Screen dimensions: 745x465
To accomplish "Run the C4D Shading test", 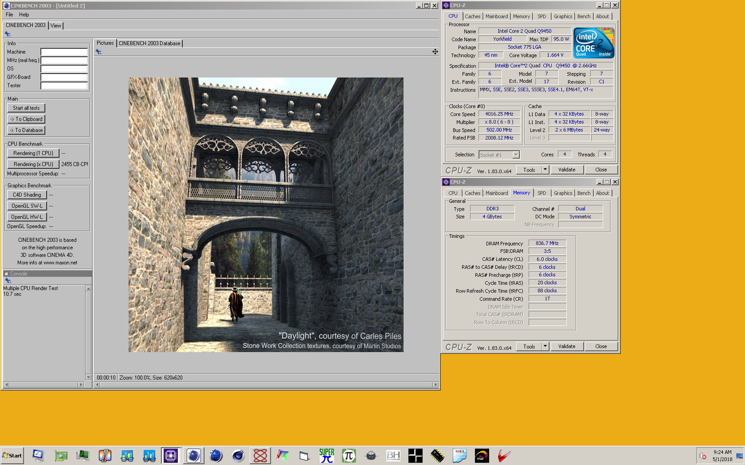I will pos(27,195).
